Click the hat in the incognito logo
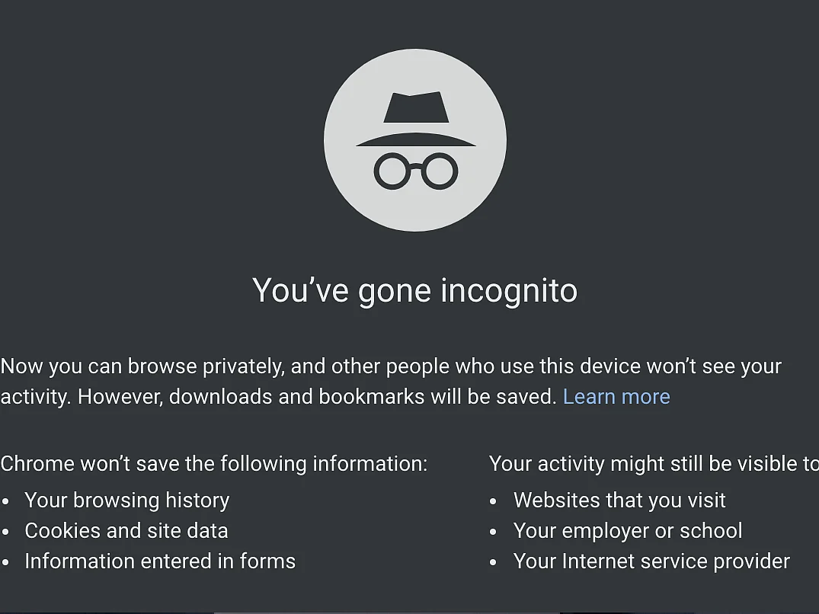 tap(416, 119)
